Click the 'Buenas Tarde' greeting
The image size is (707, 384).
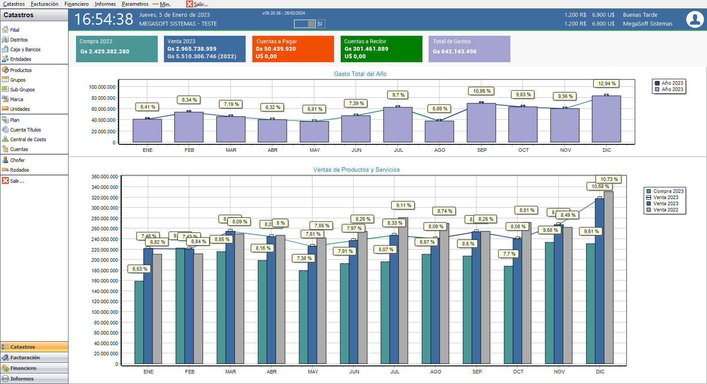[x=640, y=15]
